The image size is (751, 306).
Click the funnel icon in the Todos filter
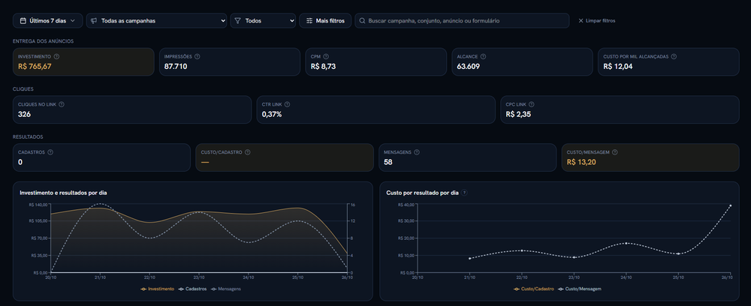(x=237, y=20)
